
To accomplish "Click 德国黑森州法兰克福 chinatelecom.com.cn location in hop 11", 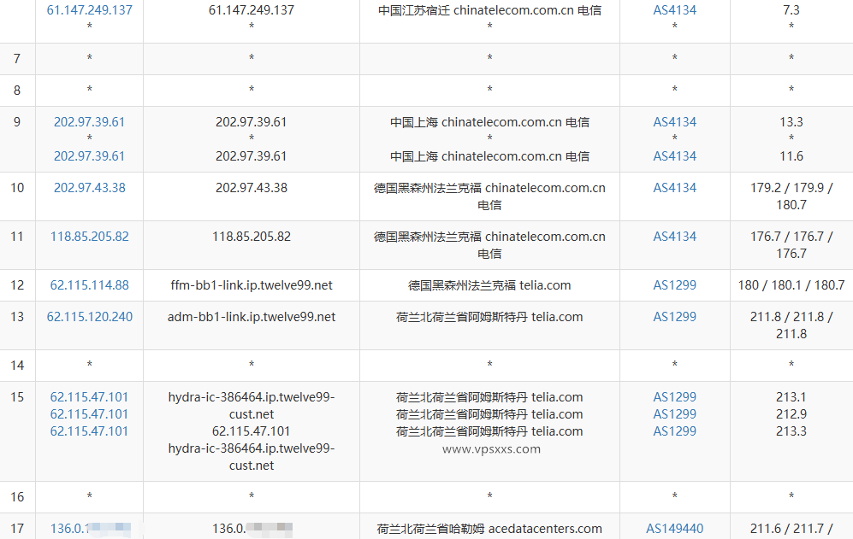I will click(x=489, y=245).
